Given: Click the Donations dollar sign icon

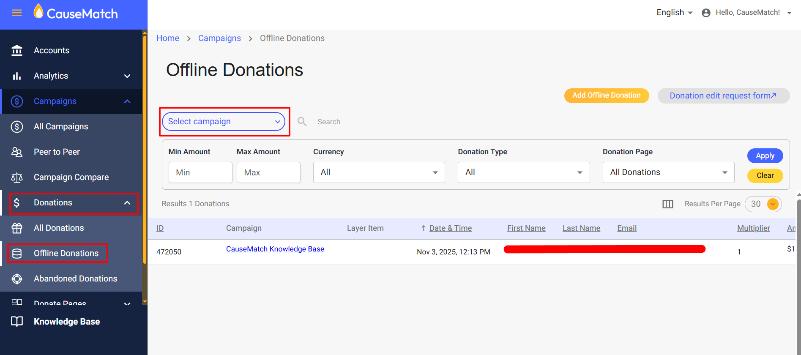Looking at the screenshot, I should pyautogui.click(x=17, y=203).
